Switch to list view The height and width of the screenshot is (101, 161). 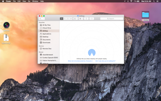[65, 19]
